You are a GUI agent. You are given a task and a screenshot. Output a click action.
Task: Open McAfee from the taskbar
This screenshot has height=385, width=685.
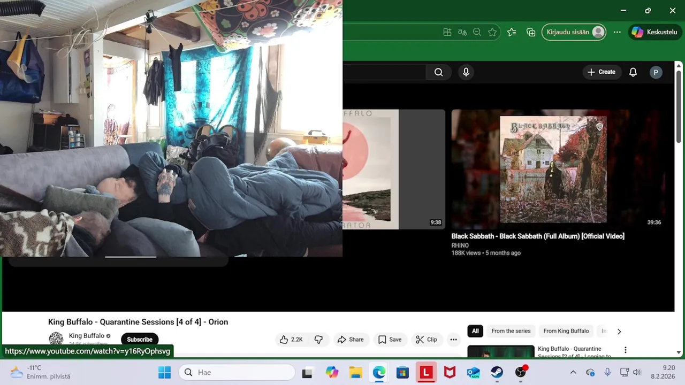(450, 372)
